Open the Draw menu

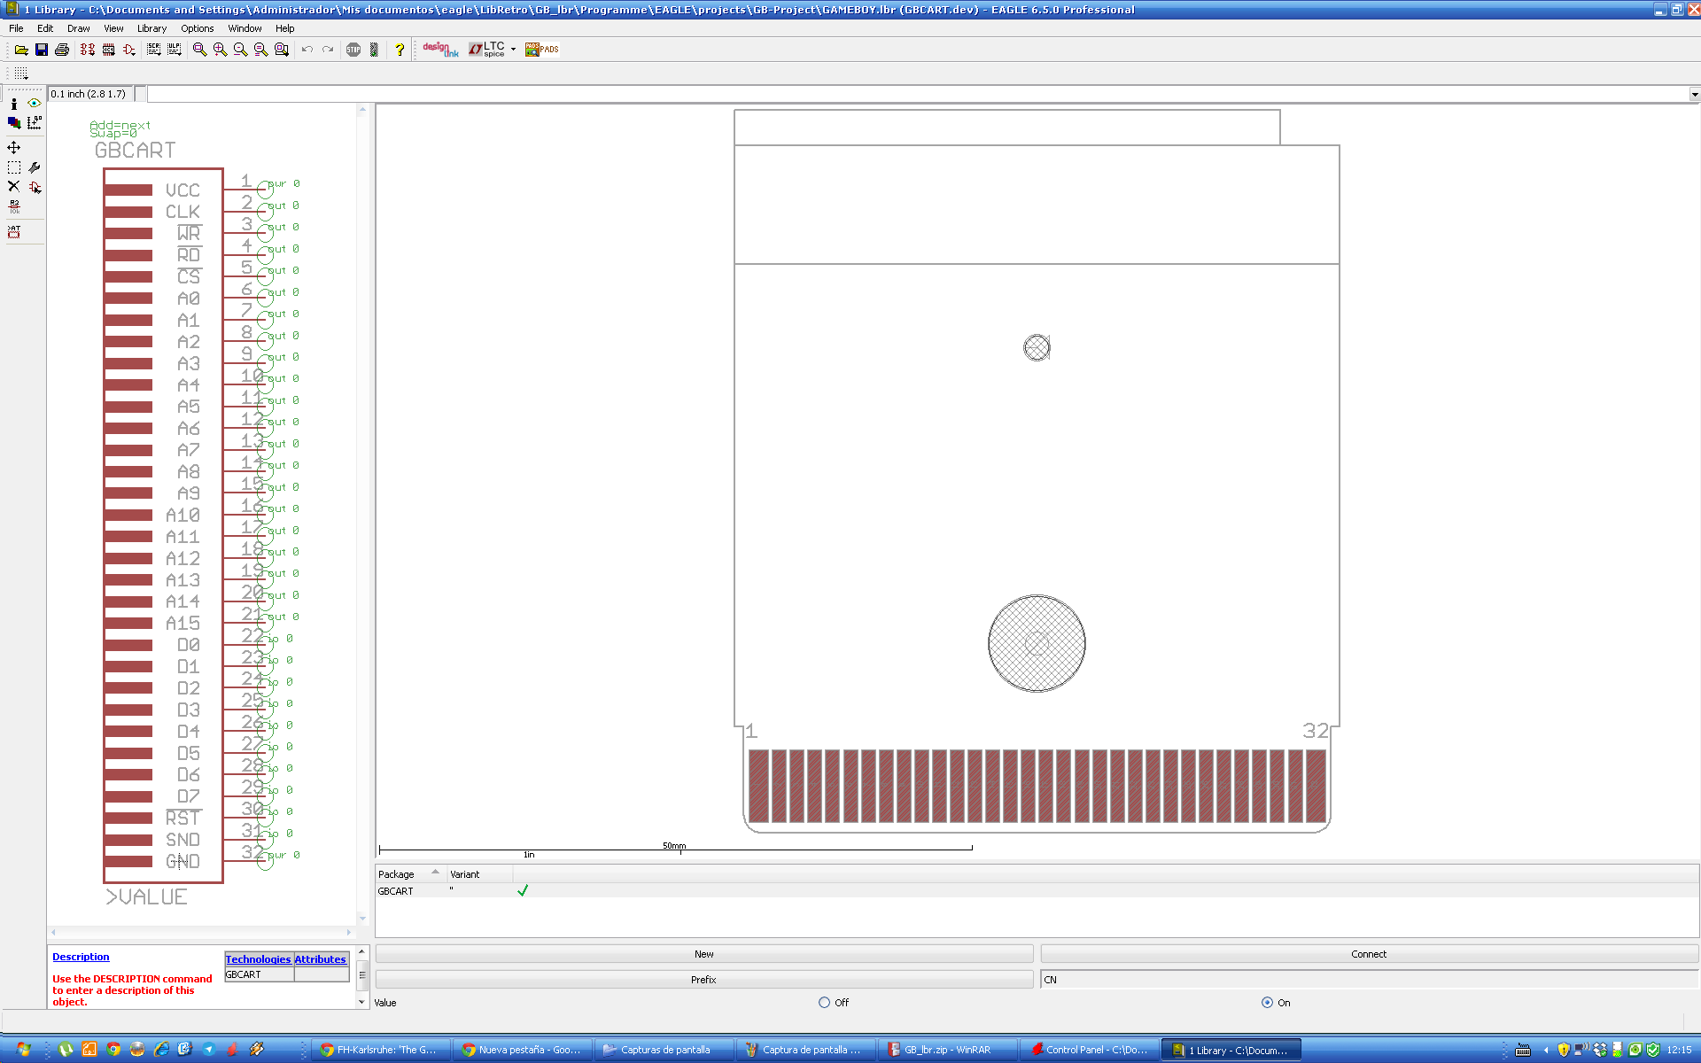[78, 28]
